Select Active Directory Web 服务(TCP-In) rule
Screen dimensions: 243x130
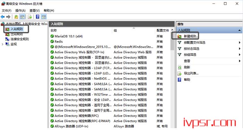79,52
